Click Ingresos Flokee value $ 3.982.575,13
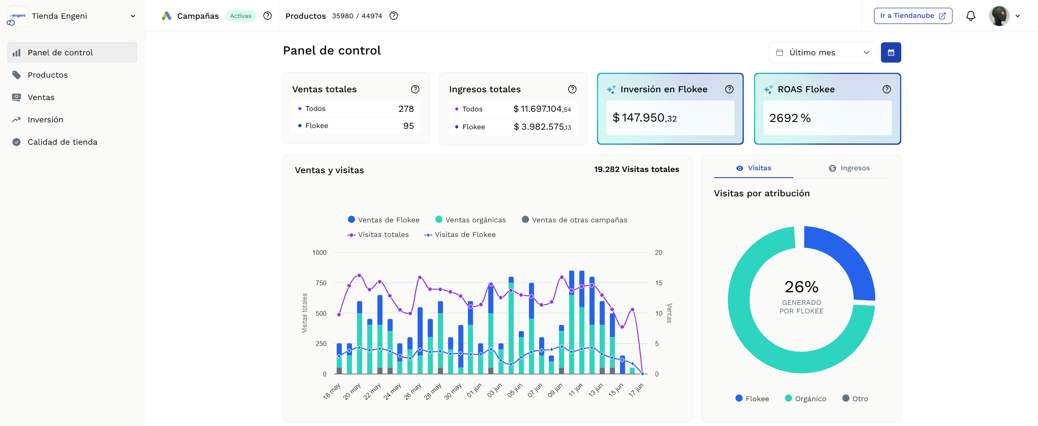This screenshot has width=1038, height=426. 542,127
